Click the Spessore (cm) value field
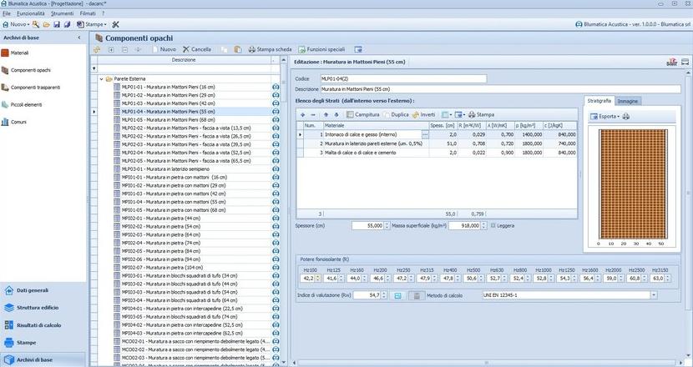 367,225
